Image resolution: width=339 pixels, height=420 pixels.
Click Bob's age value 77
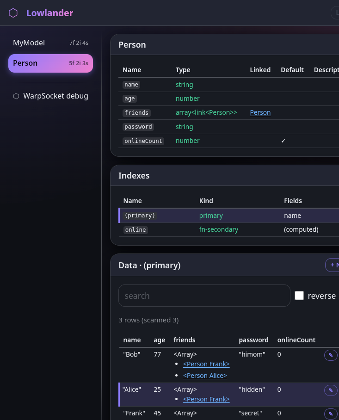157,354
